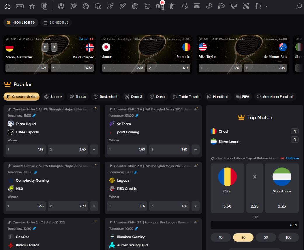Choose the 10 stake amount option

pos(220,237)
